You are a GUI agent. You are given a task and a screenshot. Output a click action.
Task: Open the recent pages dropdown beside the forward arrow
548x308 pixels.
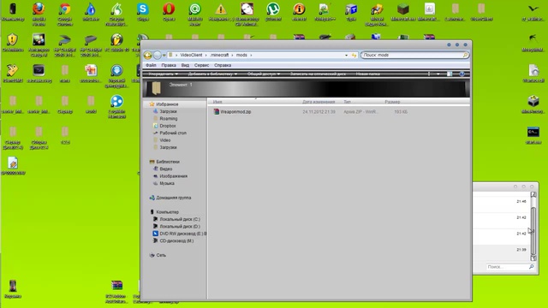tap(164, 55)
